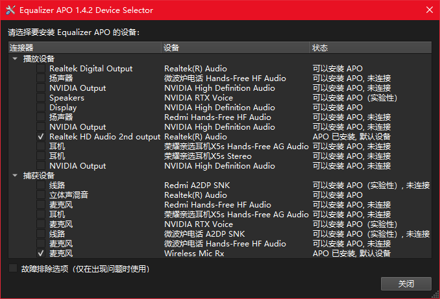Check 扬声器 微波炉电话 Hands-Free checkbox
The height and width of the screenshot is (299, 440).
coord(41,78)
